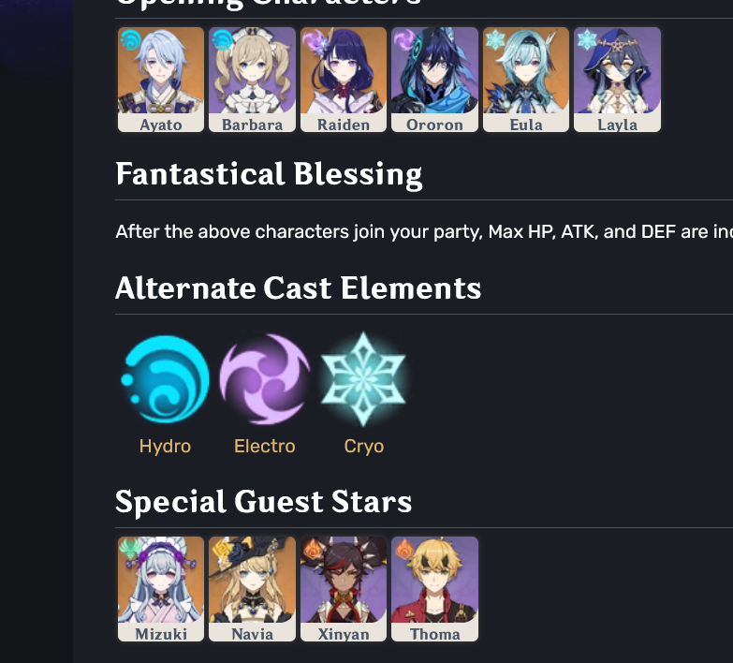Open the Layla character card
The image size is (733, 663).
click(617, 80)
